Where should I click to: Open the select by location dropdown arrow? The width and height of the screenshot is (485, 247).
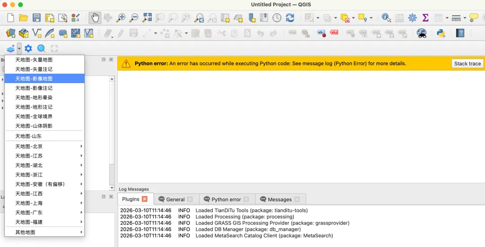(x=371, y=18)
